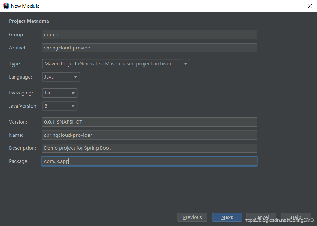The image size is (317, 226).
Task: Go back with the Previous button
Action: click(192, 217)
